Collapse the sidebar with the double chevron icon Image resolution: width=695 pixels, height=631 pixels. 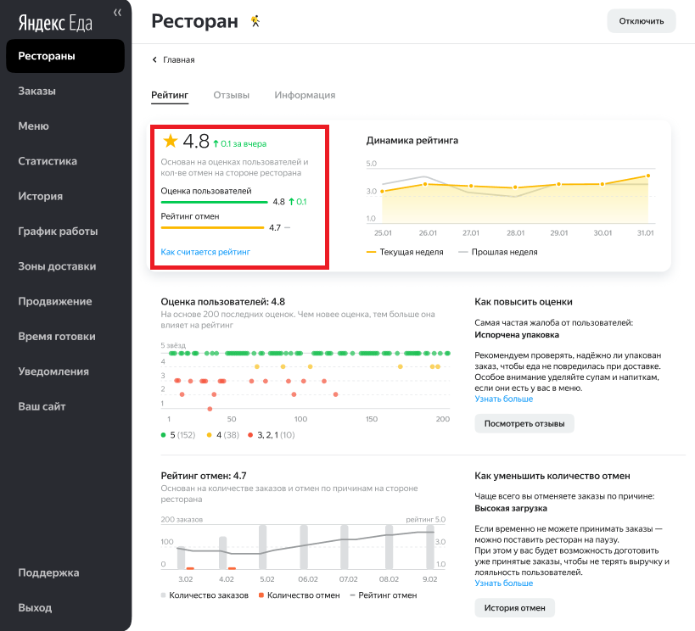point(117,12)
